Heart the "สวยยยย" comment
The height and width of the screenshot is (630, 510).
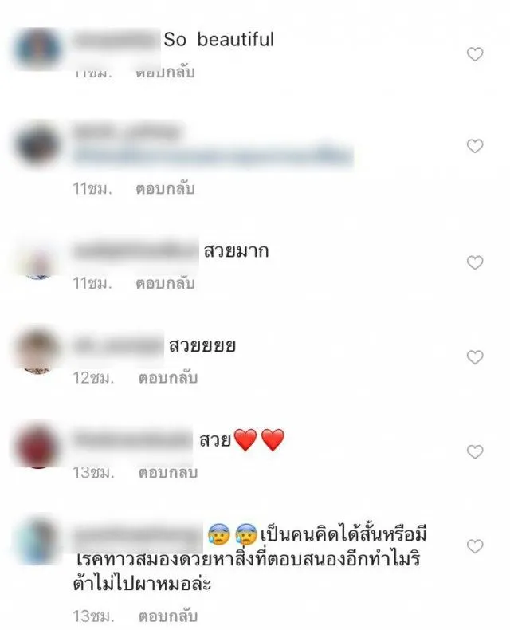coord(475,356)
